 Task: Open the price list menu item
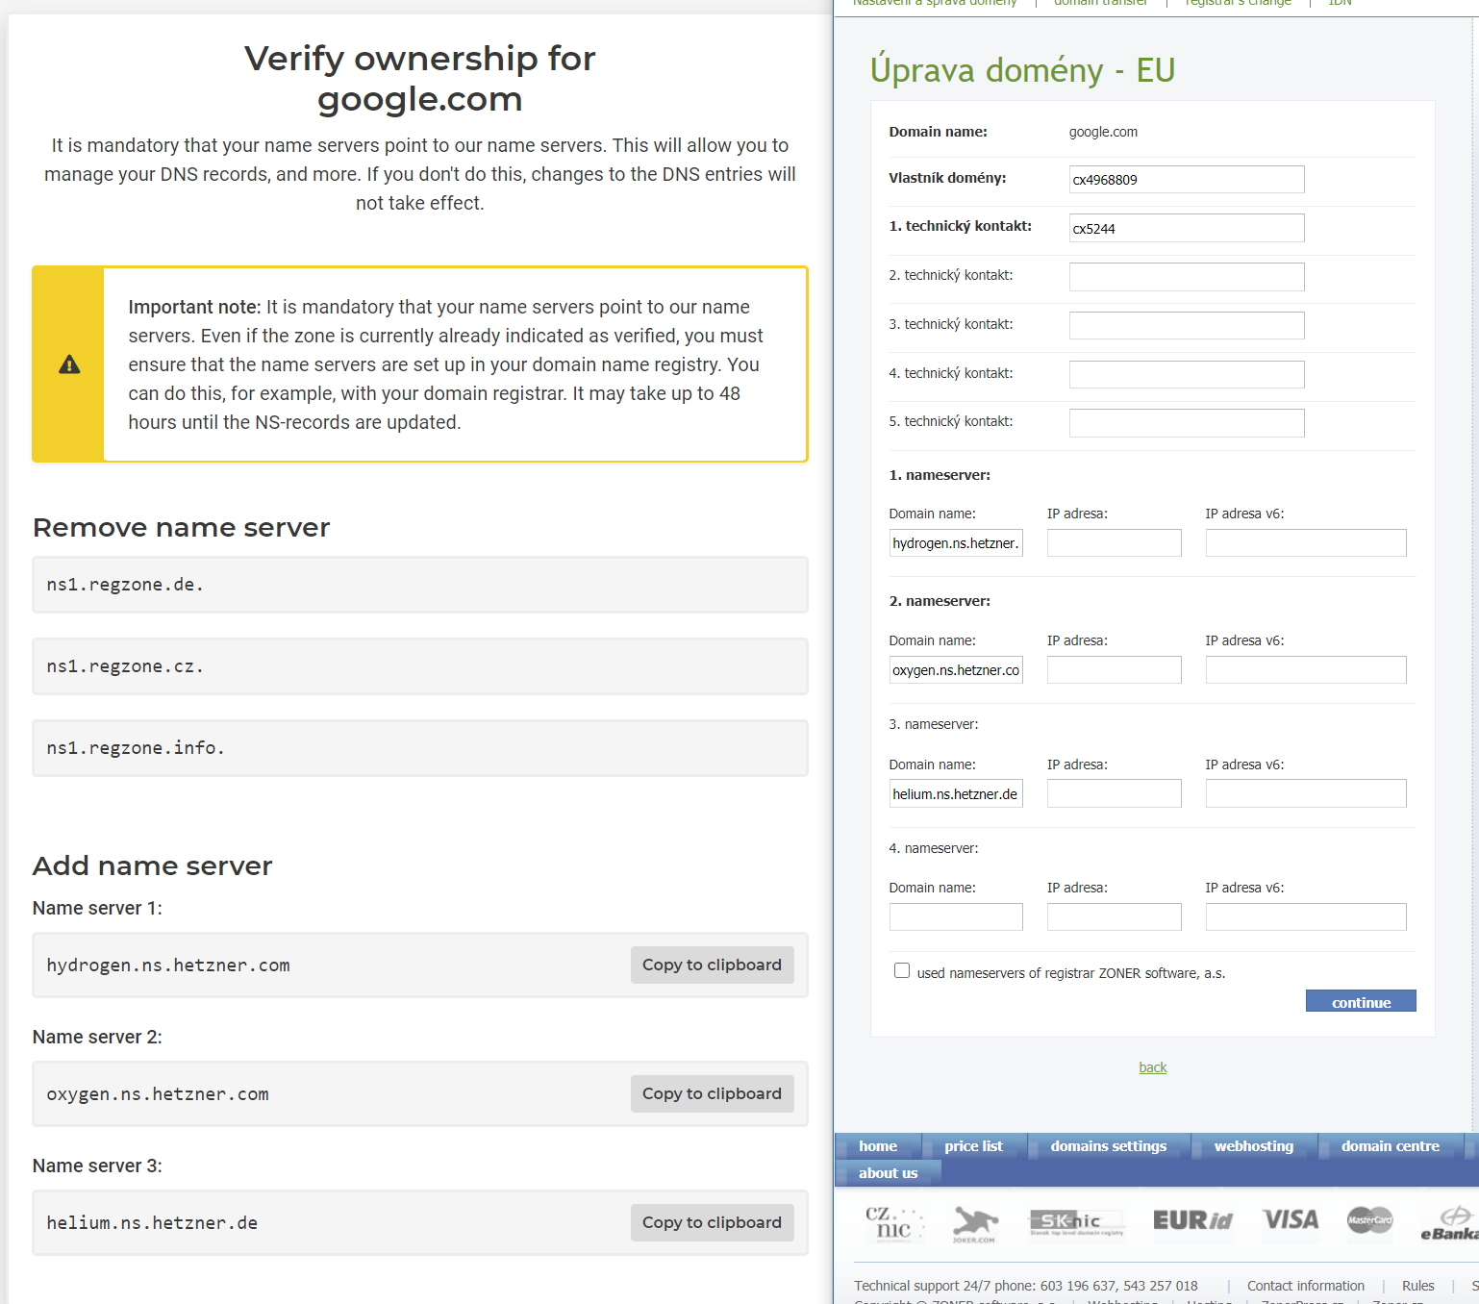click(973, 1146)
